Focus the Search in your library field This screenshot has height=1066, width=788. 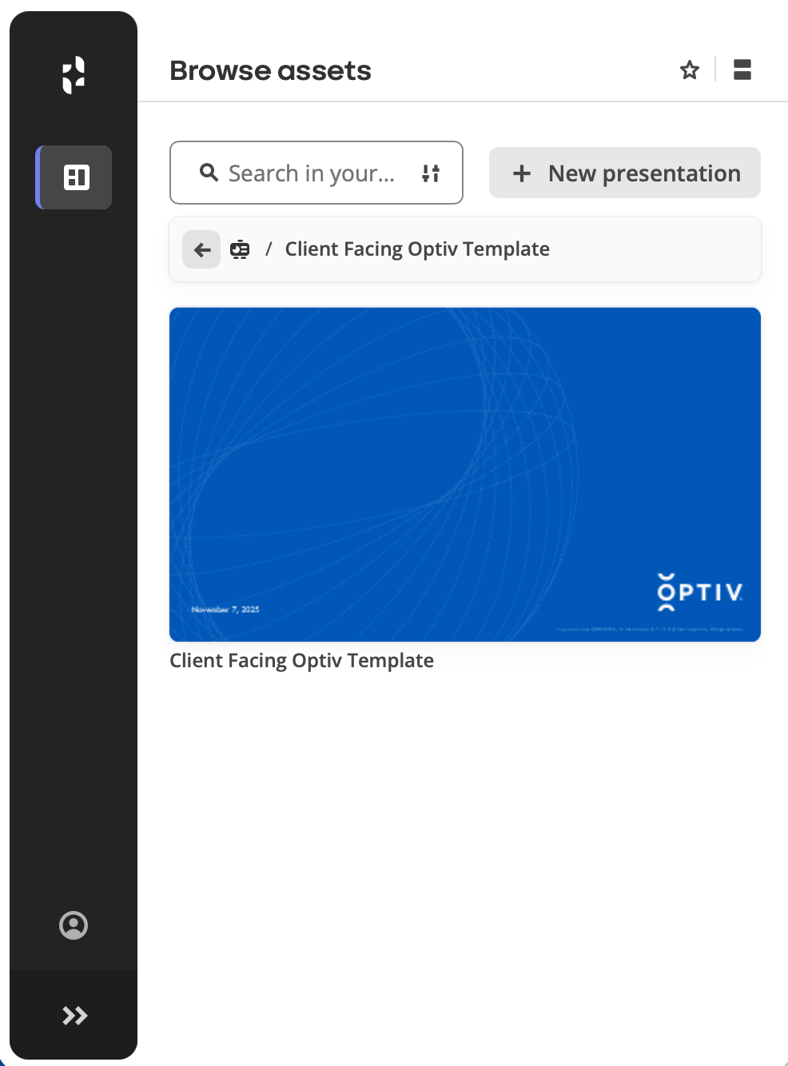click(312, 173)
